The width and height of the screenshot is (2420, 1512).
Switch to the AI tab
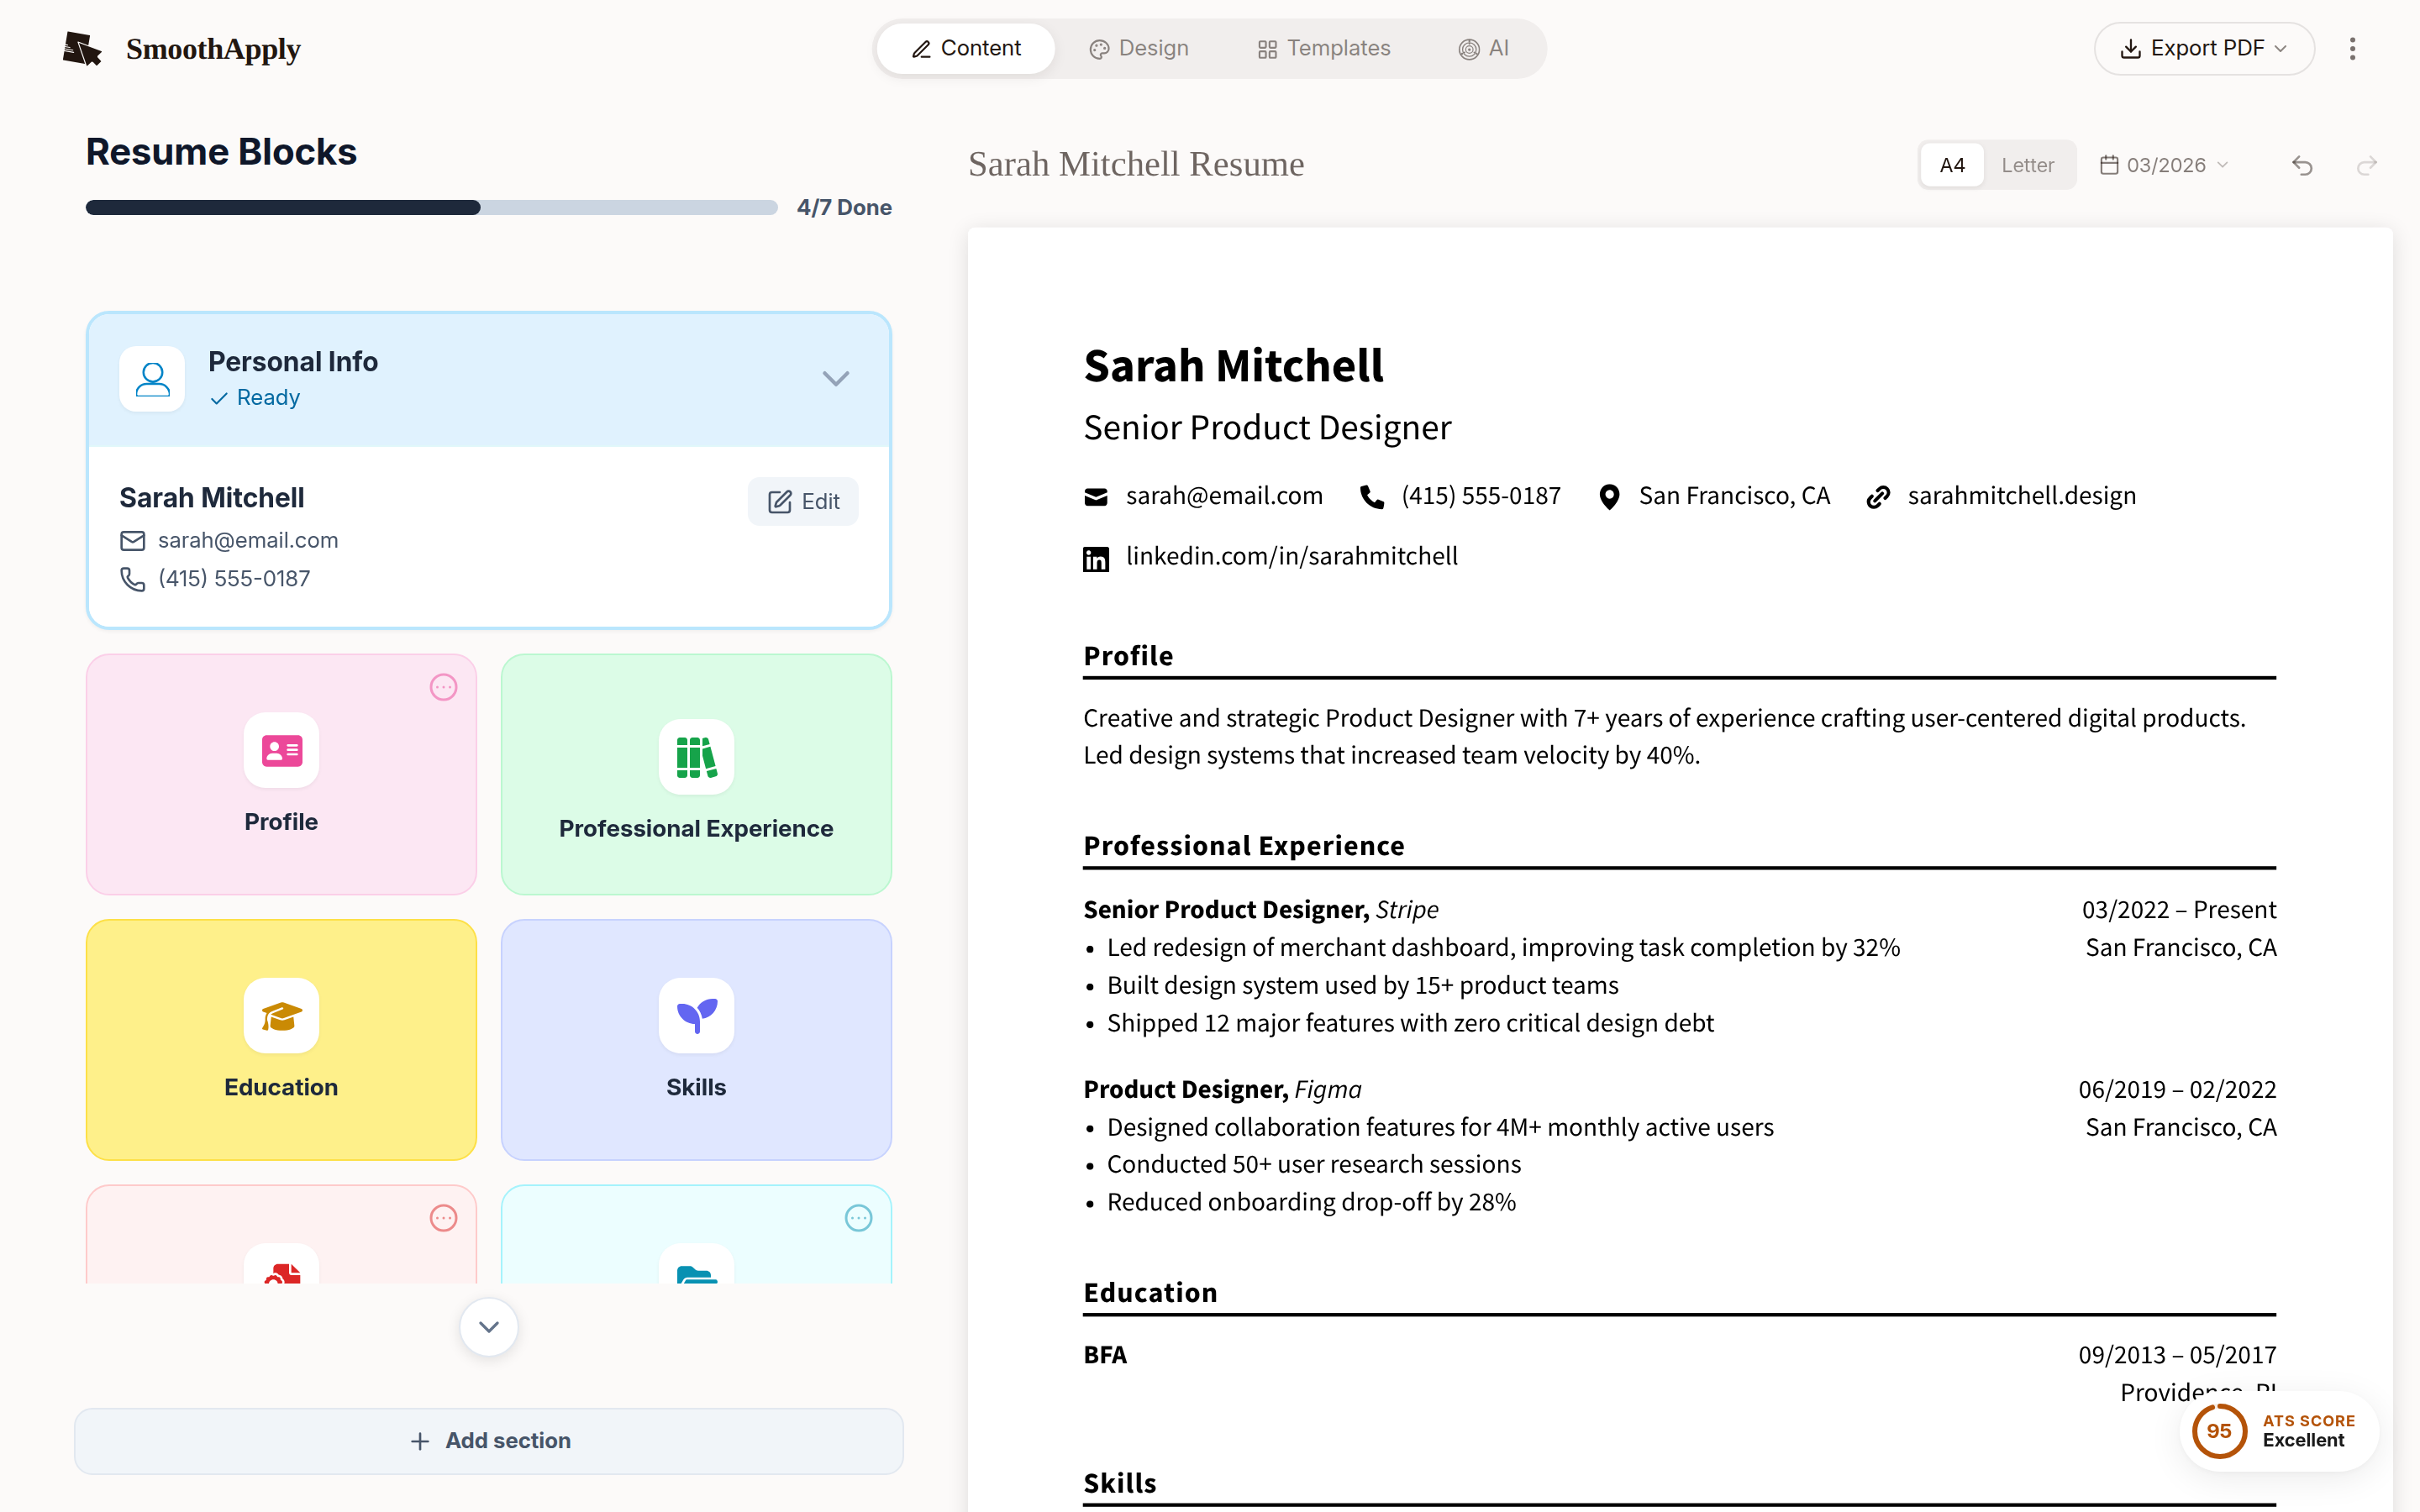coord(1484,48)
